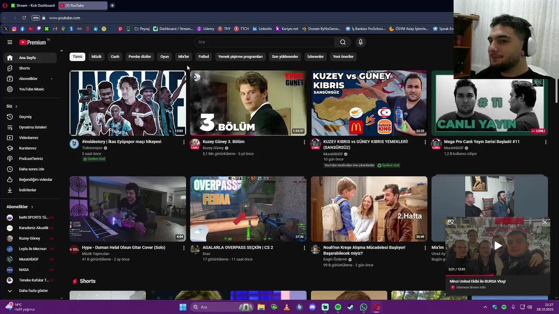Open WhatsApp from the taskbar
Screen dimensions: 559x314
364,307
